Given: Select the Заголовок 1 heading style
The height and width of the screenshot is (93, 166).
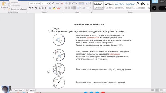Looking at the screenshot, I should point(120,6).
